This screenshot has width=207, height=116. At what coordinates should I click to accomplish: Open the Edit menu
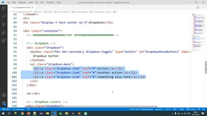tap(14, 2)
